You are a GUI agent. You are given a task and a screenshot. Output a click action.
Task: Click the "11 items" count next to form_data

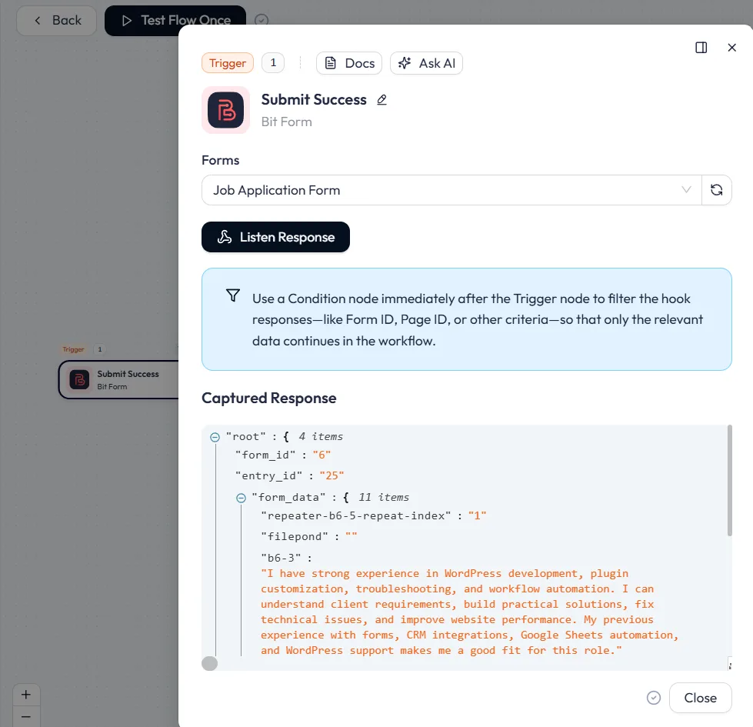point(384,498)
